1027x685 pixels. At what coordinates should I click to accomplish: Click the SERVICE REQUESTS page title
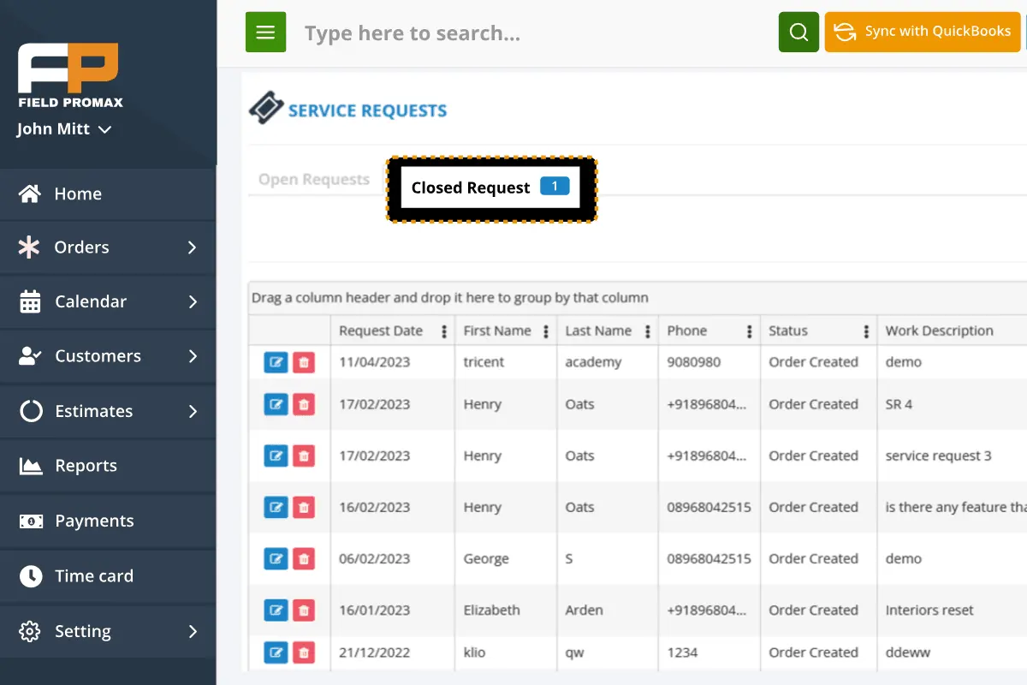pyautogui.click(x=367, y=110)
